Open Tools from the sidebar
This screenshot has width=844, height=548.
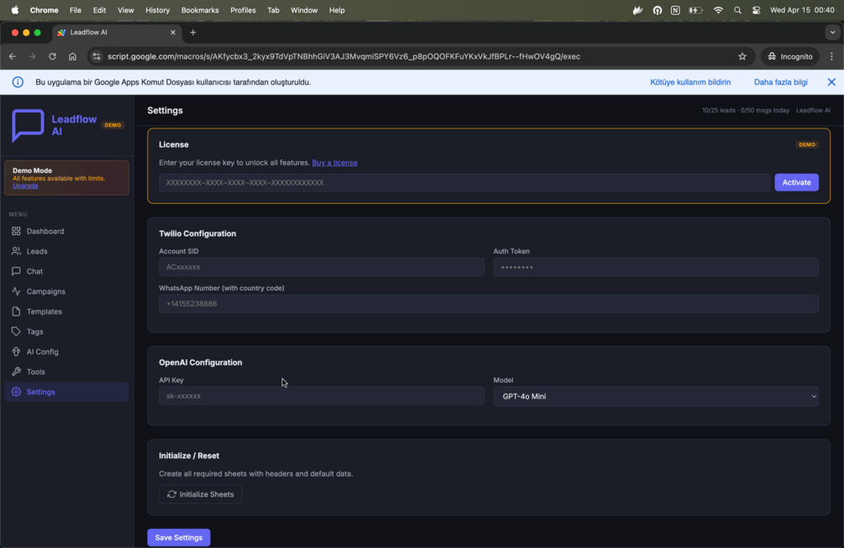pos(66,372)
